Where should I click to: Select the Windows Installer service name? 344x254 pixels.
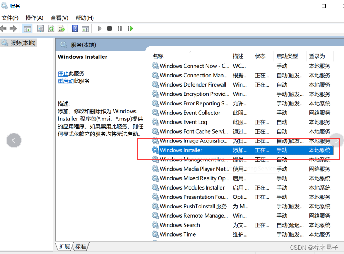[181, 150]
